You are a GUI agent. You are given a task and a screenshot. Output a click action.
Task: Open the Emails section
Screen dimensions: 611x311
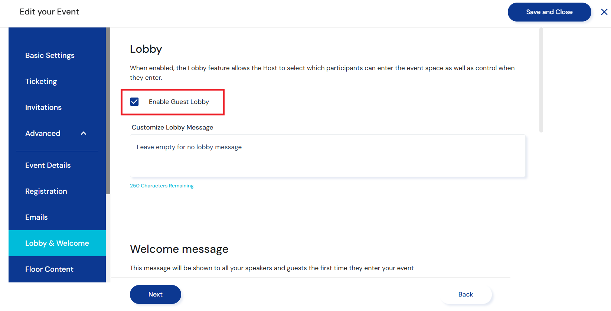click(x=36, y=217)
